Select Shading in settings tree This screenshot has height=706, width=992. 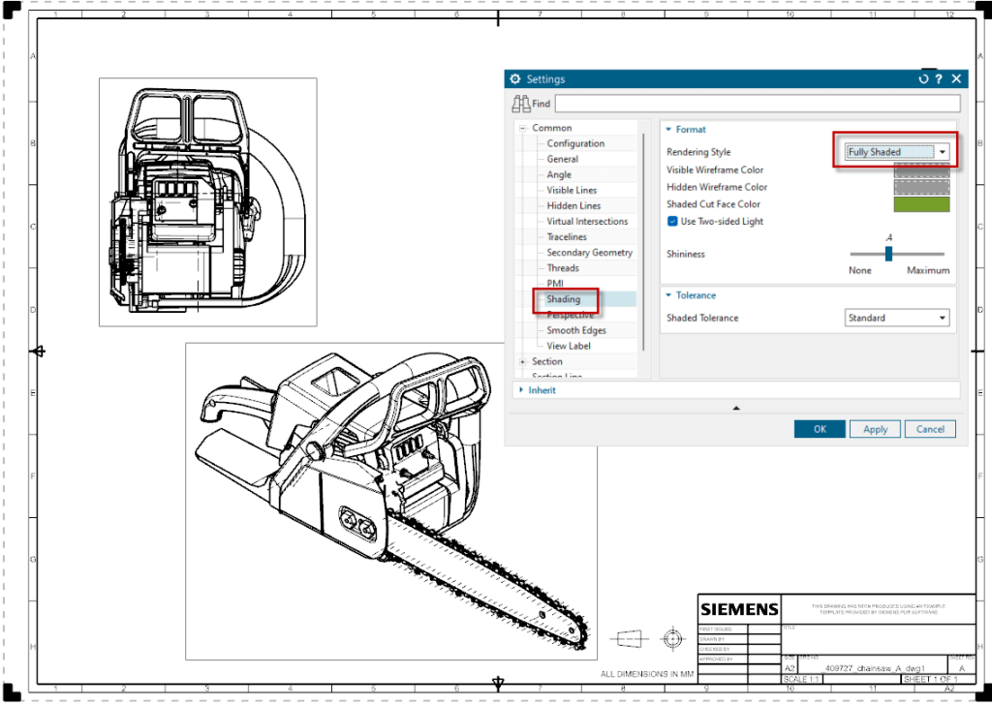pyautogui.click(x=563, y=299)
